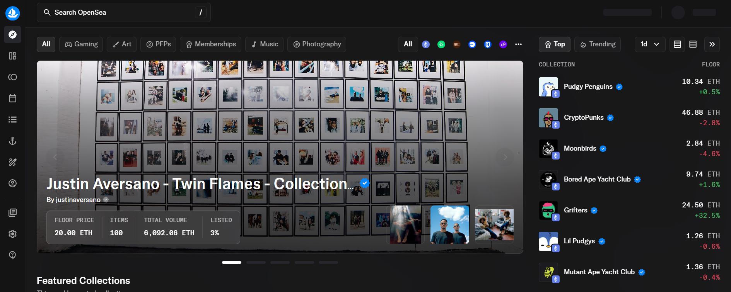731x292 pixels.
Task: Open the two men portrait thumbnail
Action: [x=450, y=225]
